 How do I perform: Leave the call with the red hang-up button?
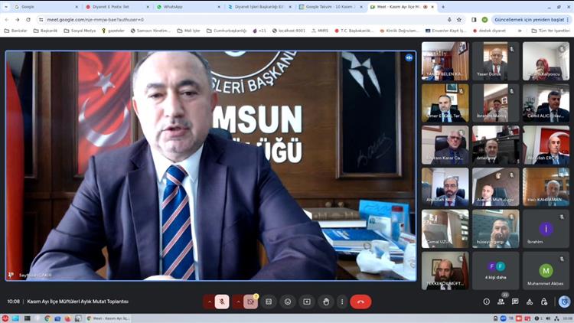(360, 302)
